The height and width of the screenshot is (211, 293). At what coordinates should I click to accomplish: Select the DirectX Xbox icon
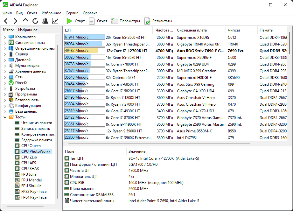pos(11,83)
